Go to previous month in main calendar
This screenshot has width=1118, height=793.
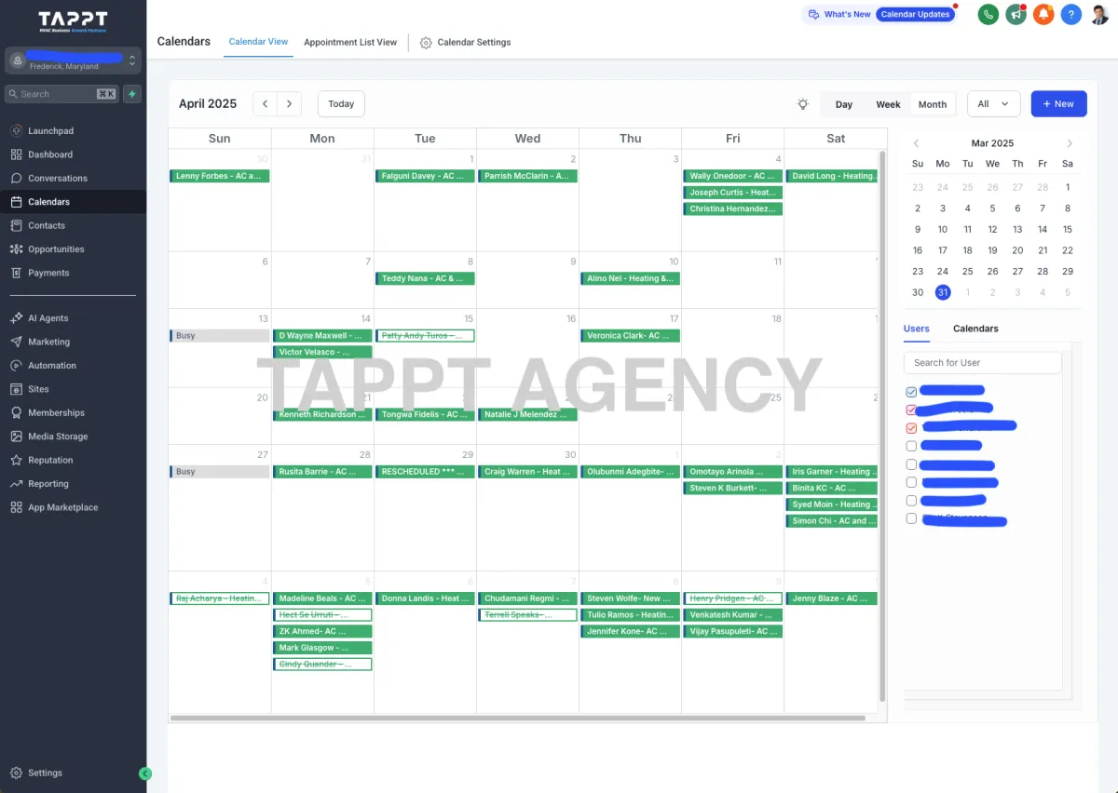pyautogui.click(x=266, y=104)
